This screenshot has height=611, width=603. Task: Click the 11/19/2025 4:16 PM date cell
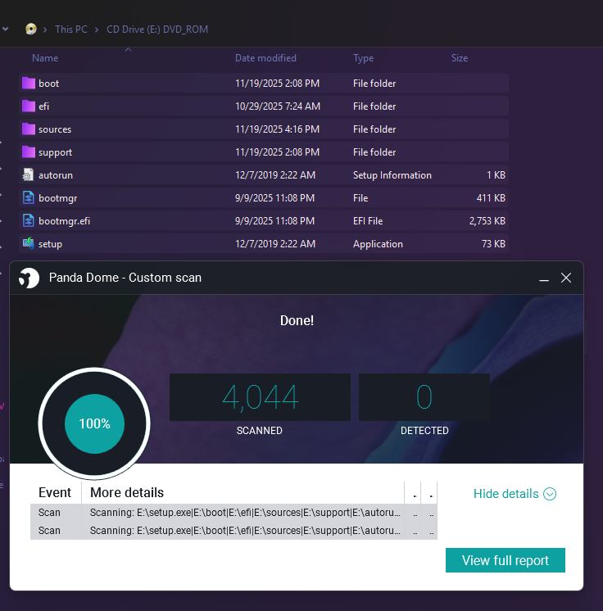tap(277, 129)
